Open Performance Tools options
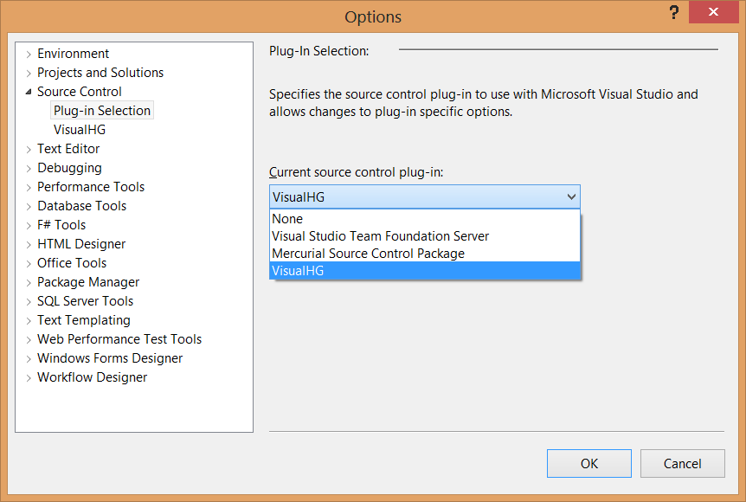Image resolution: width=746 pixels, height=502 pixels. (91, 187)
